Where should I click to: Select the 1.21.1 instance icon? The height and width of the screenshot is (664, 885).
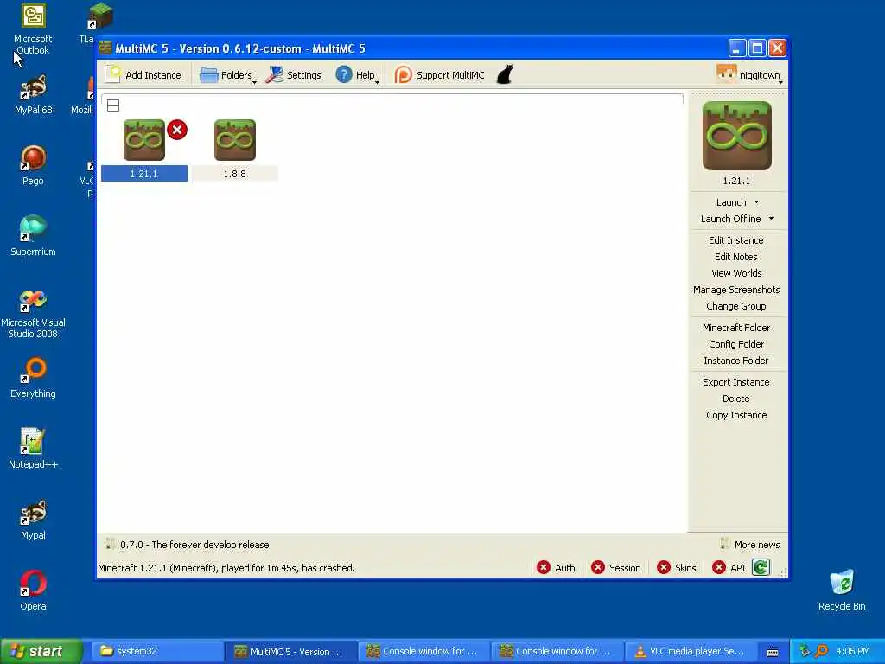(144, 140)
